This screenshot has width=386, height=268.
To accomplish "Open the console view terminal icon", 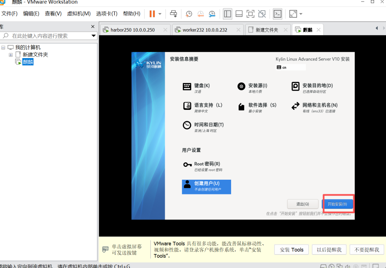I will point(277,14).
